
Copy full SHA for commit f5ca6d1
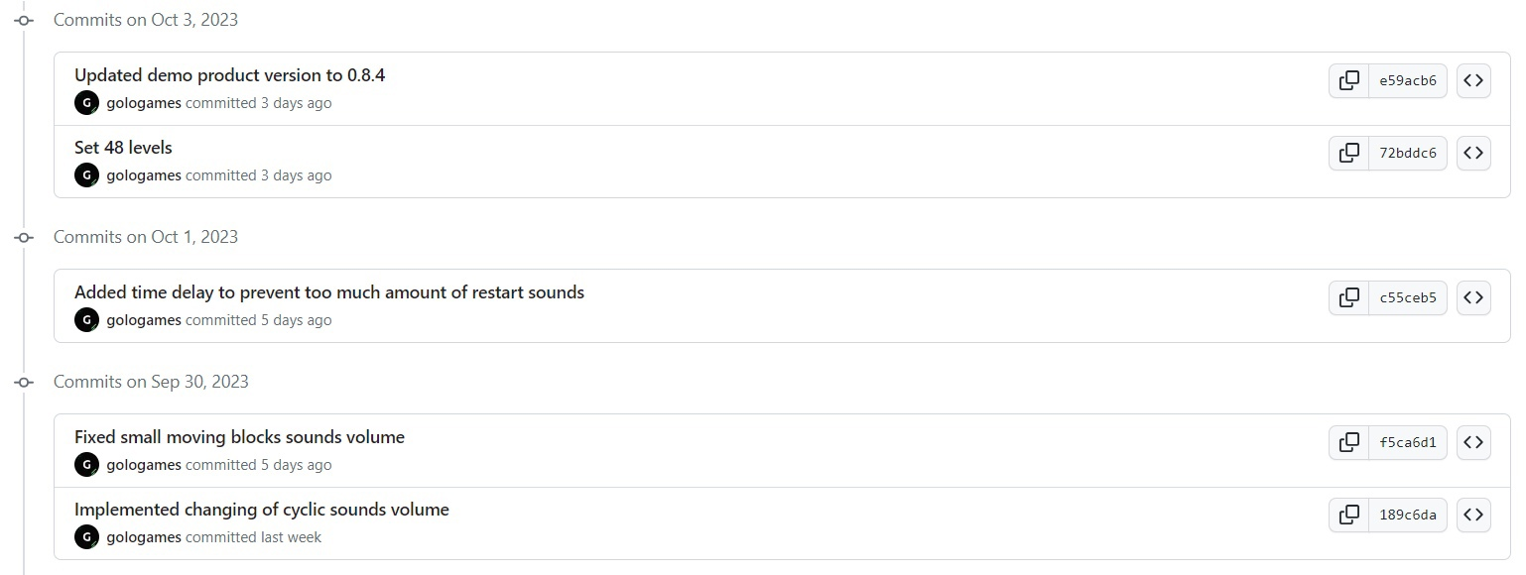tap(1348, 443)
